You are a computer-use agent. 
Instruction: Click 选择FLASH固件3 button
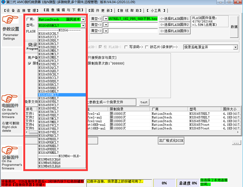pos(175,31)
